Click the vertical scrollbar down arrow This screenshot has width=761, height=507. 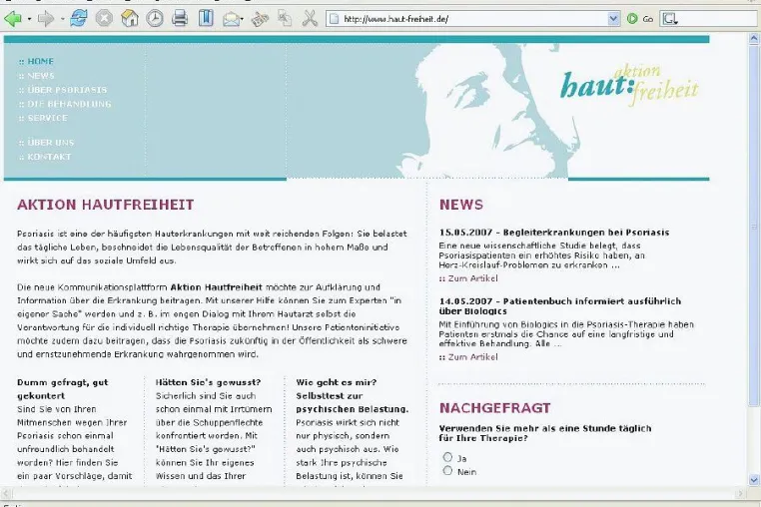point(754,480)
